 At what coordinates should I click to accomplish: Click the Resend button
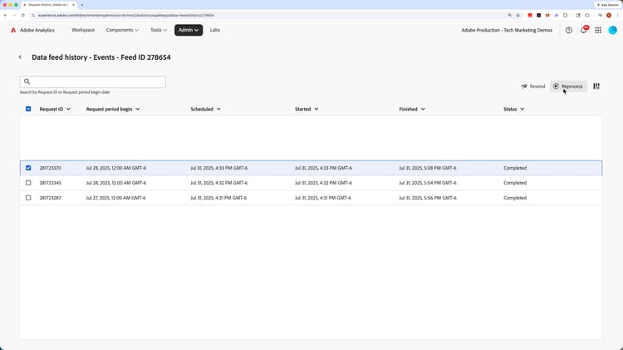[x=532, y=86]
